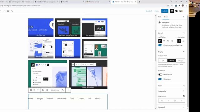
Task: Click the Themes navigation link
Action: pyautogui.click(x=50, y=99)
